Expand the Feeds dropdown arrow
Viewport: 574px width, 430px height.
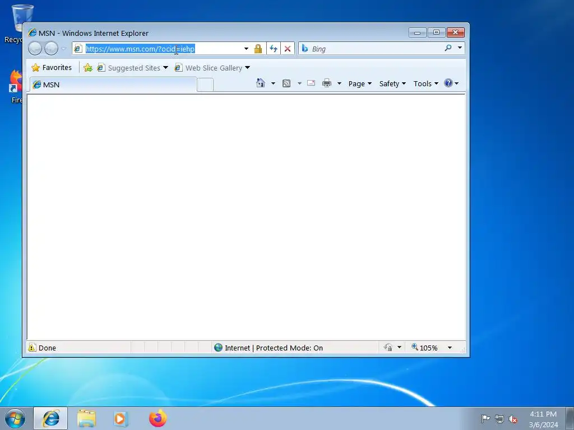(x=299, y=83)
